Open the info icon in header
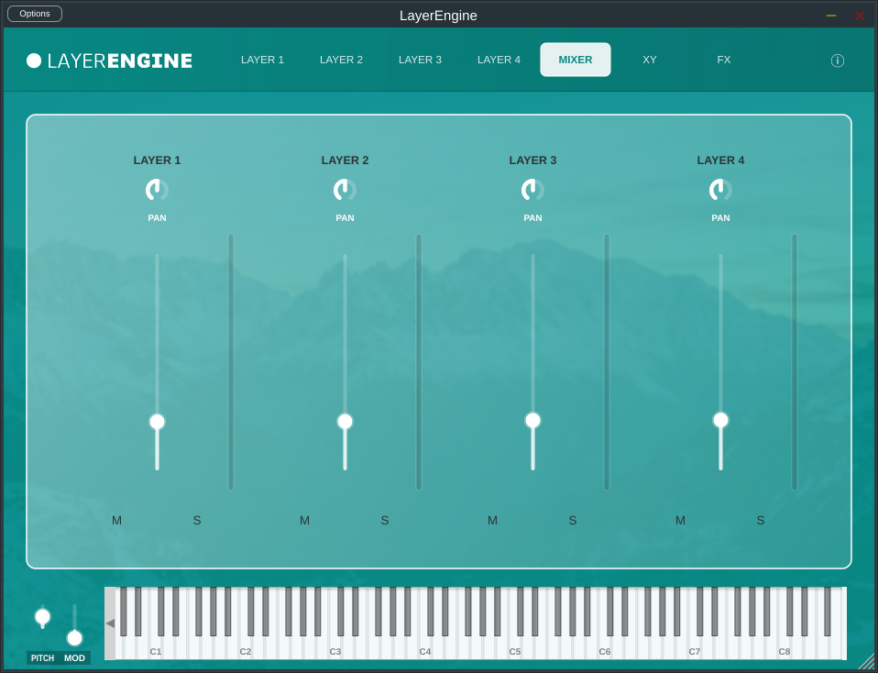 tap(837, 61)
